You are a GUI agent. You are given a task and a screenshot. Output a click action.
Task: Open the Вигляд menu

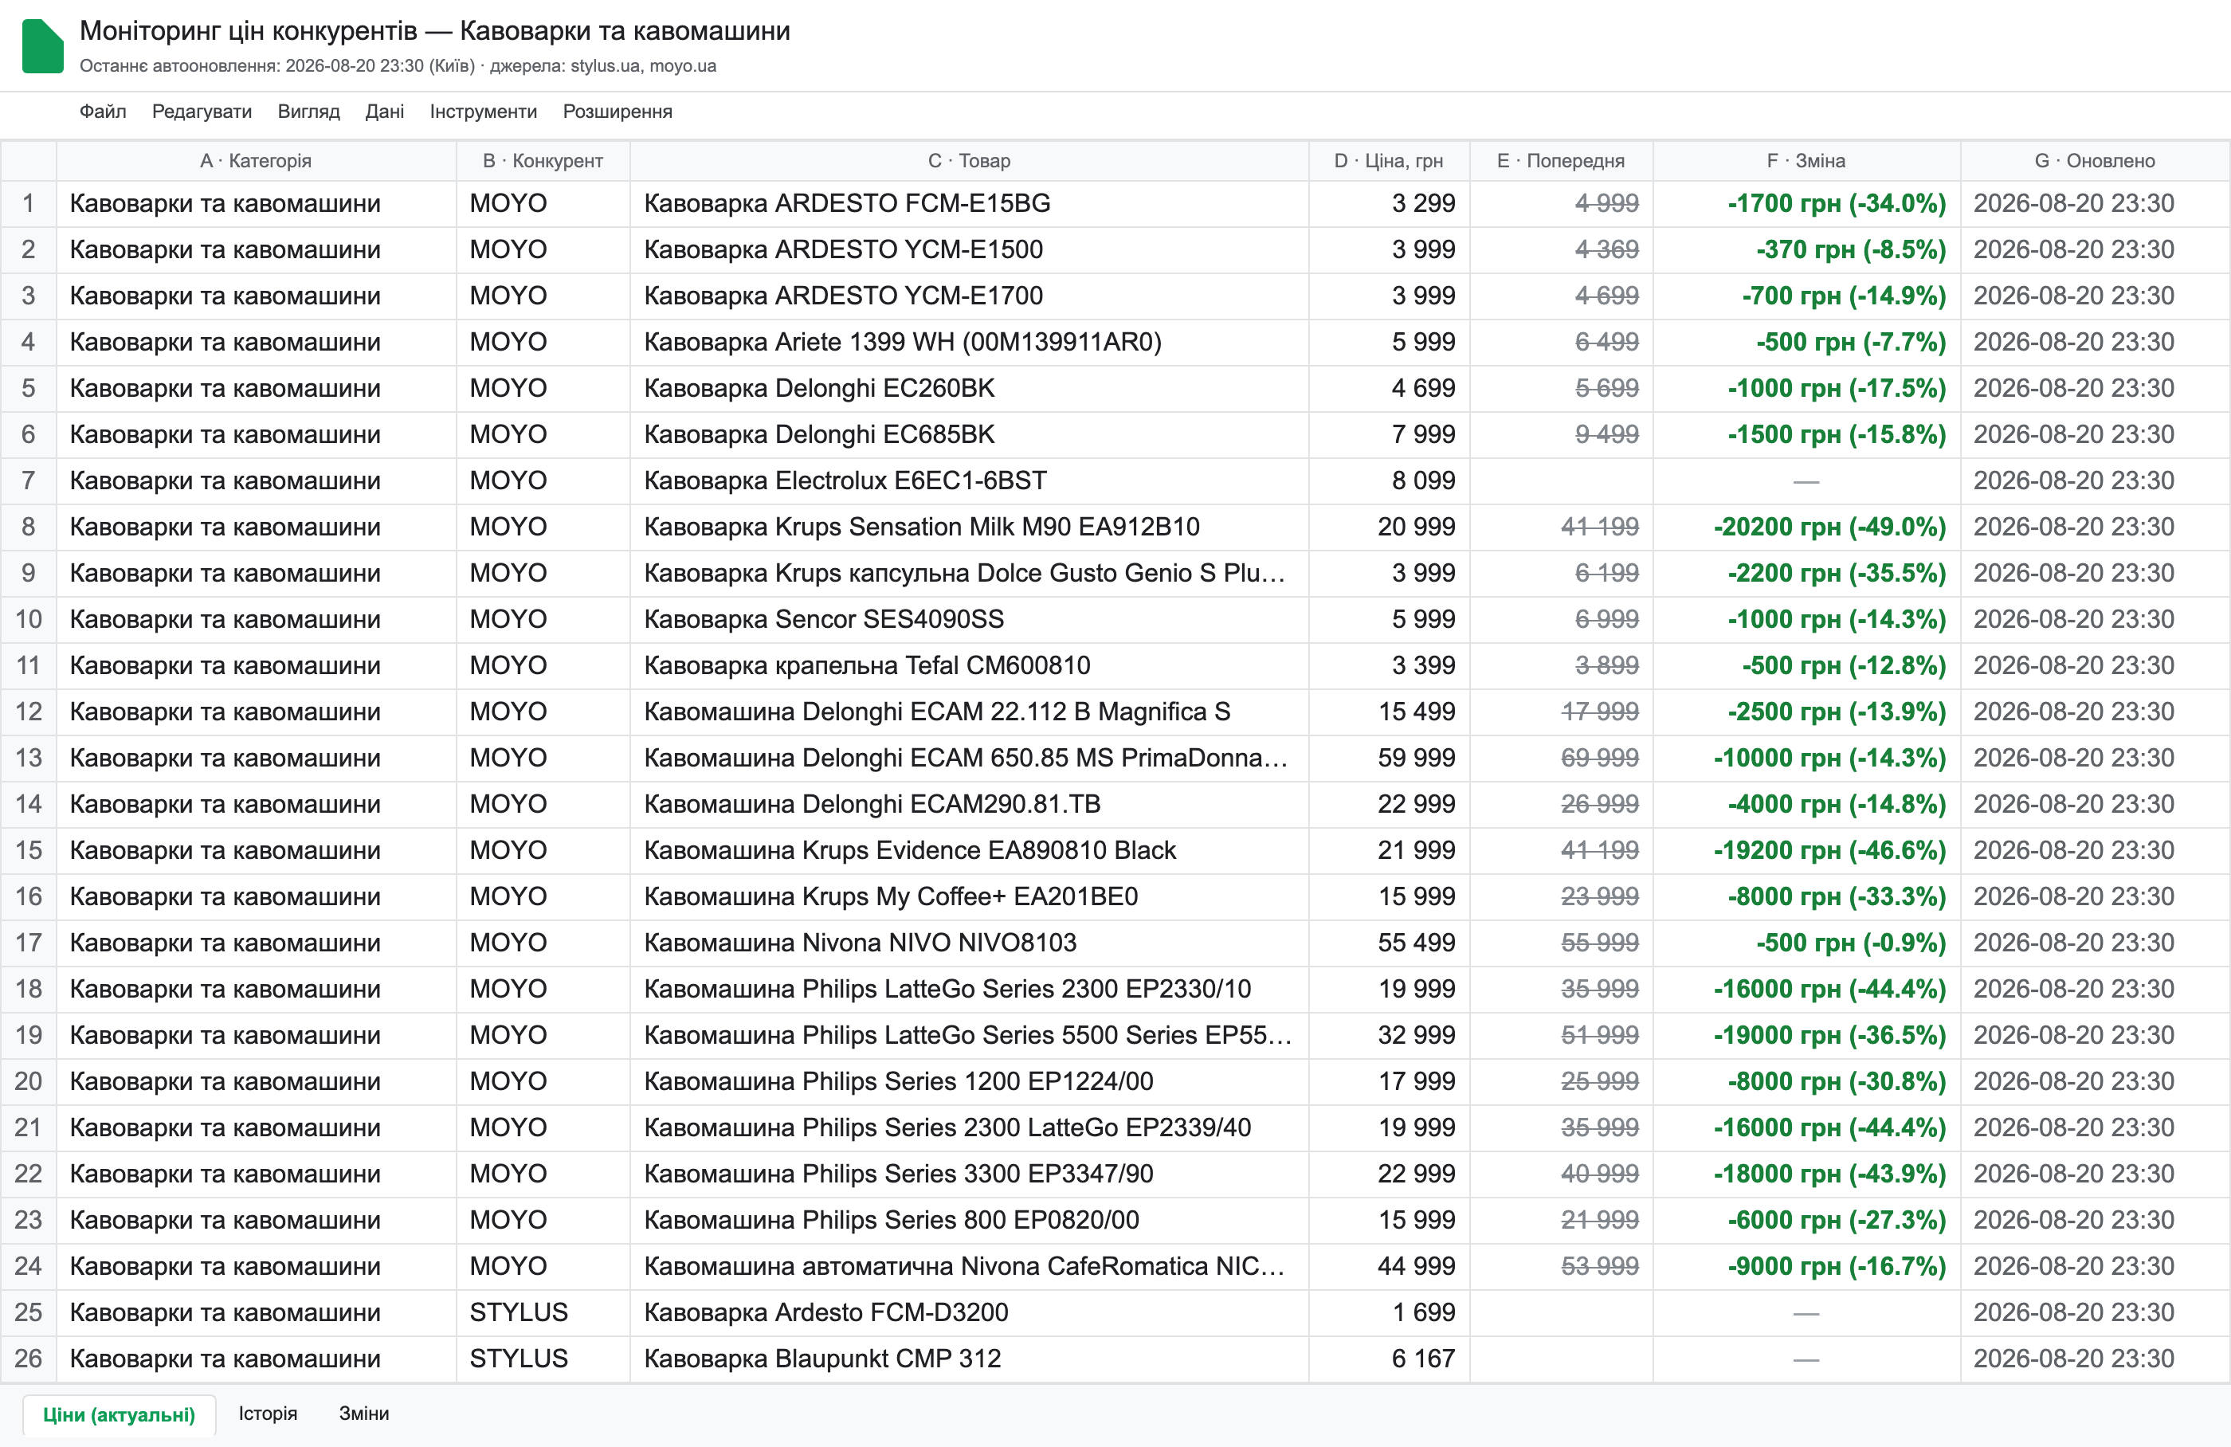(308, 112)
